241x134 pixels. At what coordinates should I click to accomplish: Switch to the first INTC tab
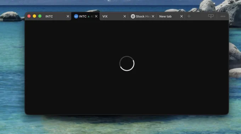[x=57, y=16]
